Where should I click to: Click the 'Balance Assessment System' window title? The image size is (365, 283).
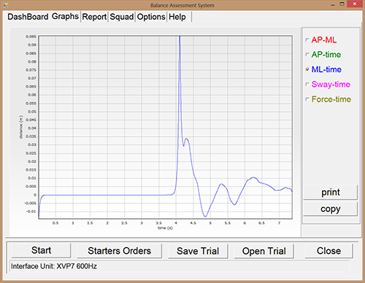[182, 5]
